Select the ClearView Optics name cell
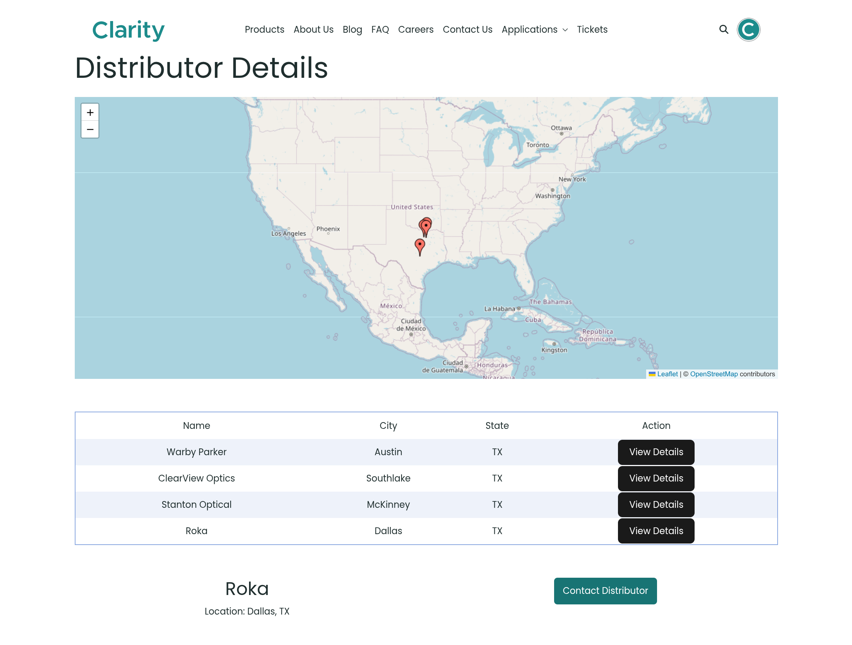 click(x=196, y=478)
